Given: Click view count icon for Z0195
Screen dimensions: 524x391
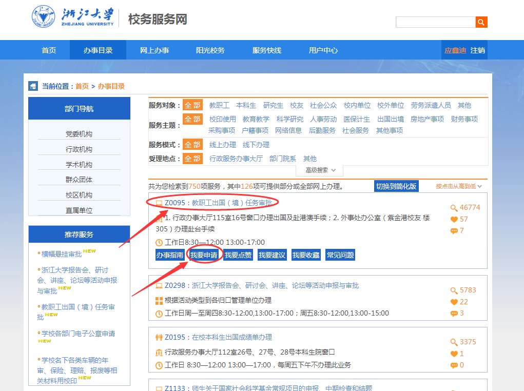Looking at the screenshot, I should click(454, 342).
